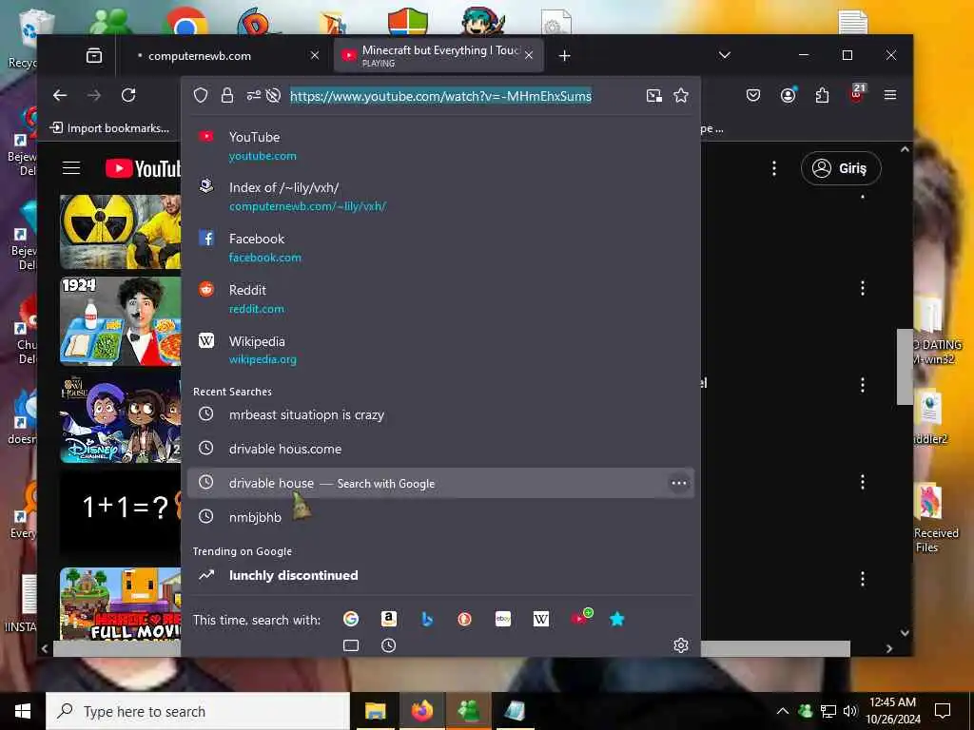Image resolution: width=974 pixels, height=730 pixels.
Task: Open the ad blocker extension showing 21
Action: click(857, 94)
